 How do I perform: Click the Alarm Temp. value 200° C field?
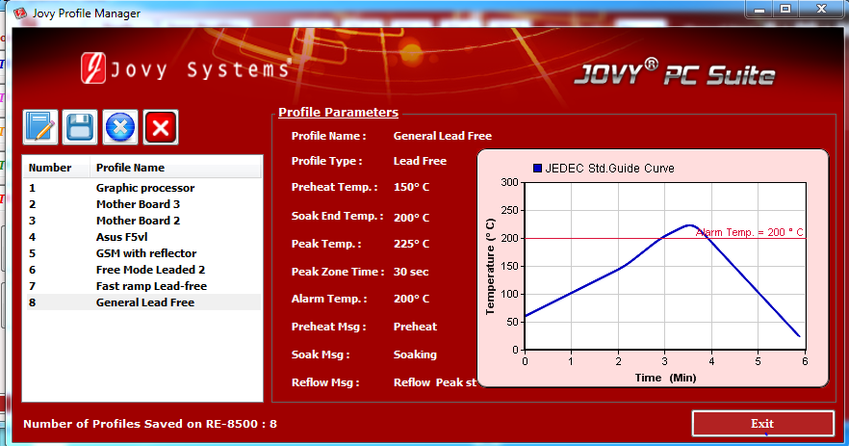pos(411,299)
